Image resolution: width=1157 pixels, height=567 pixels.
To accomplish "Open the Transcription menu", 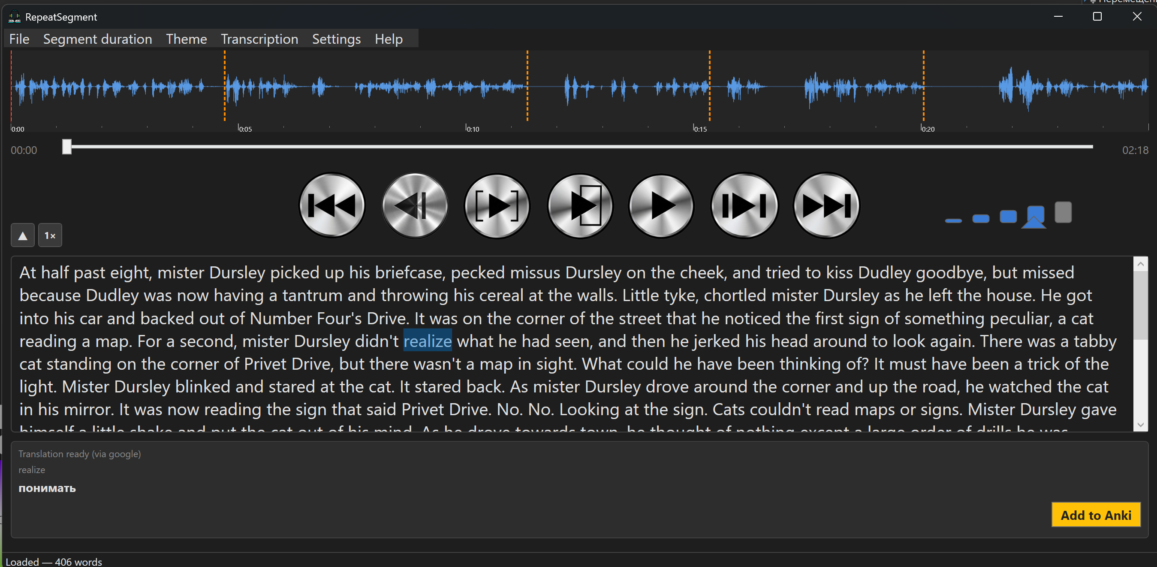I will click(259, 39).
